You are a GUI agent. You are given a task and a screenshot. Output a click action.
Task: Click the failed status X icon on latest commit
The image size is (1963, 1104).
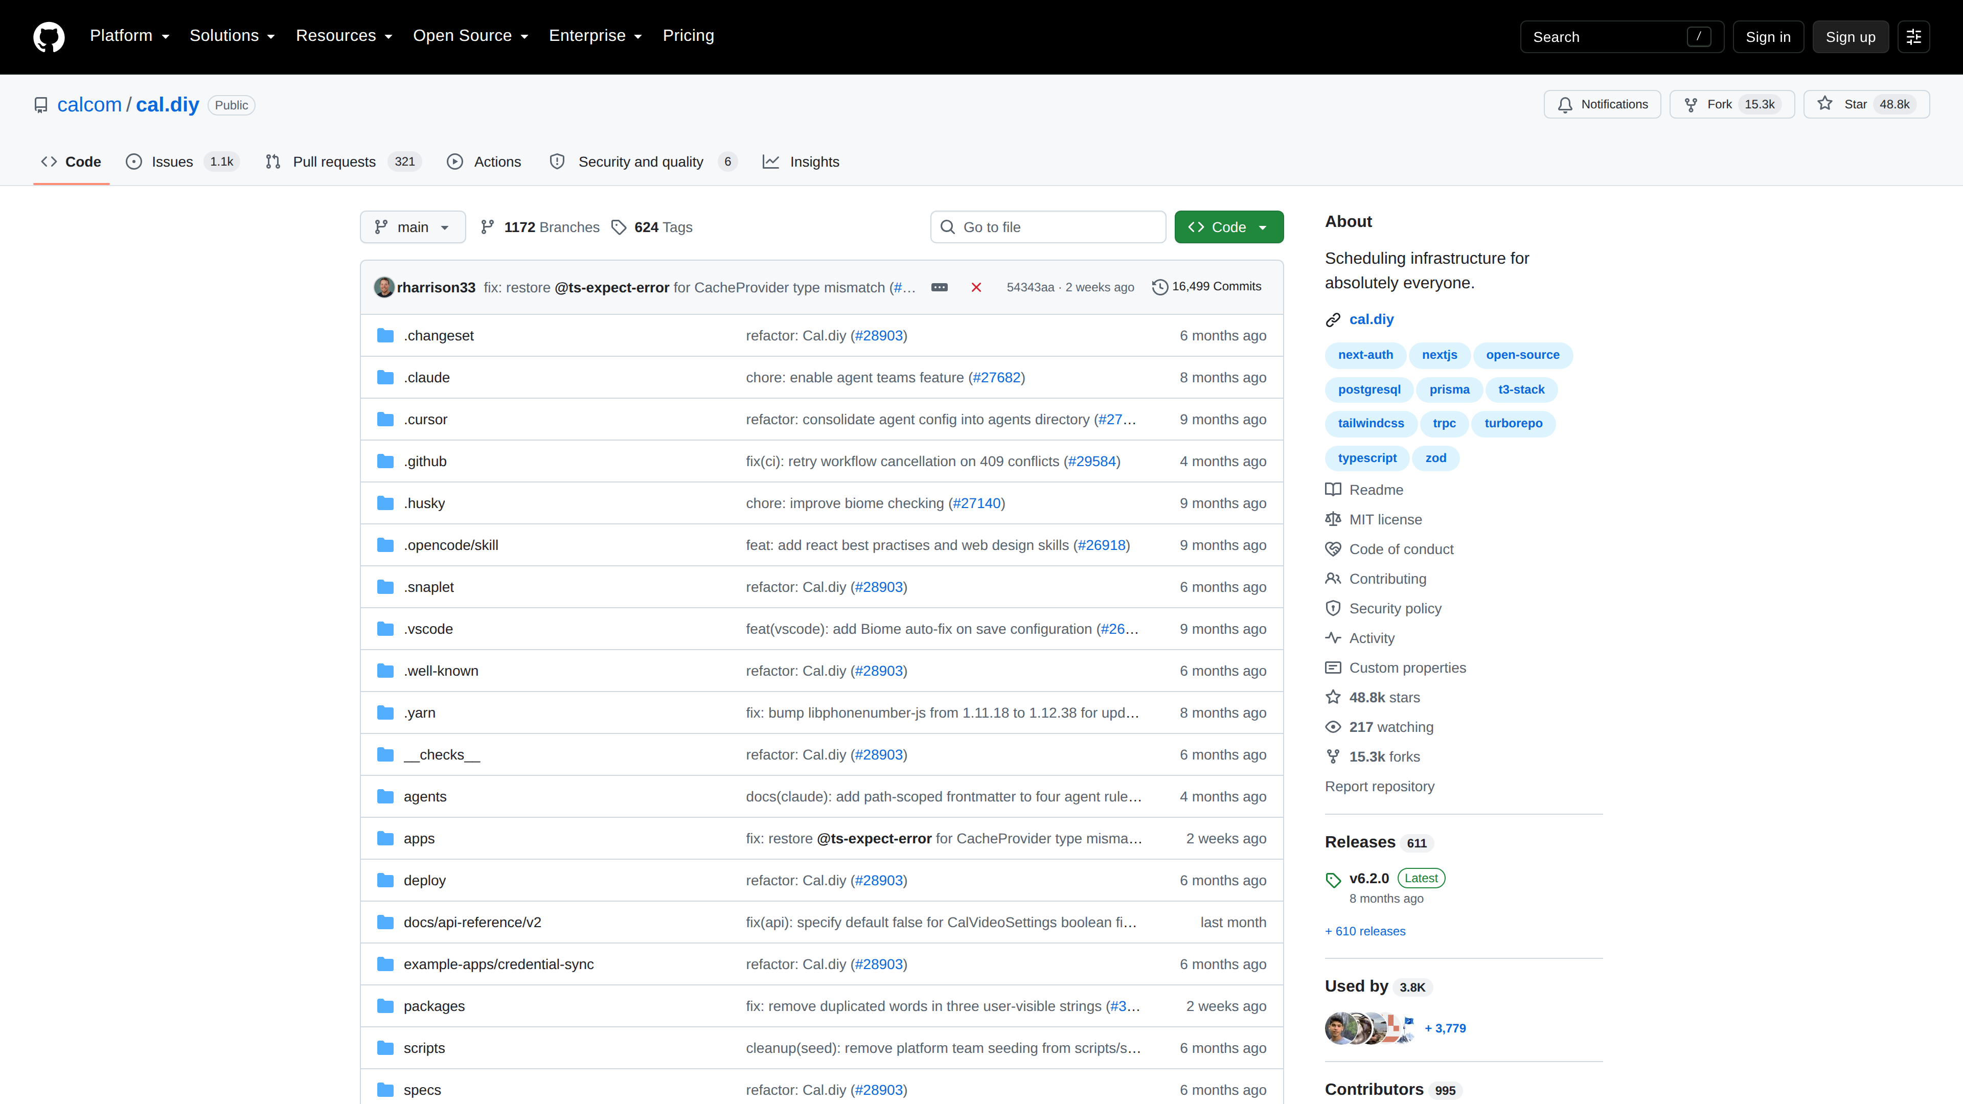coord(976,287)
